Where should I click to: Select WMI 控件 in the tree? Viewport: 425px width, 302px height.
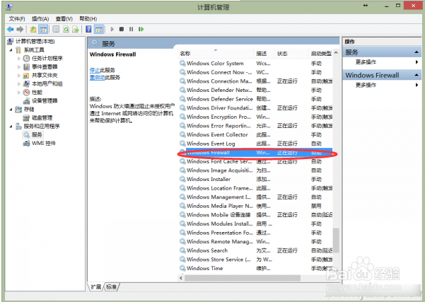(x=44, y=143)
